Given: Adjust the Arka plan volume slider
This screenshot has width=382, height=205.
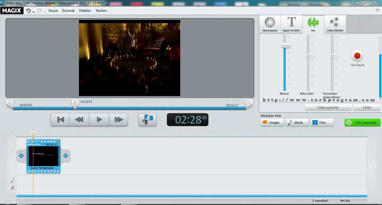Looking at the screenshot, I should click(x=310, y=56).
